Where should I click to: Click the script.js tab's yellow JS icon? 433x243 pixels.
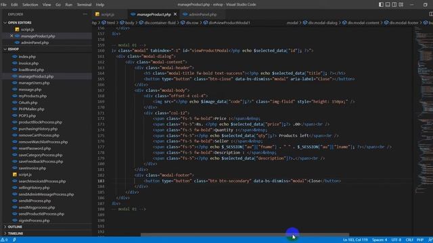tap(97, 14)
